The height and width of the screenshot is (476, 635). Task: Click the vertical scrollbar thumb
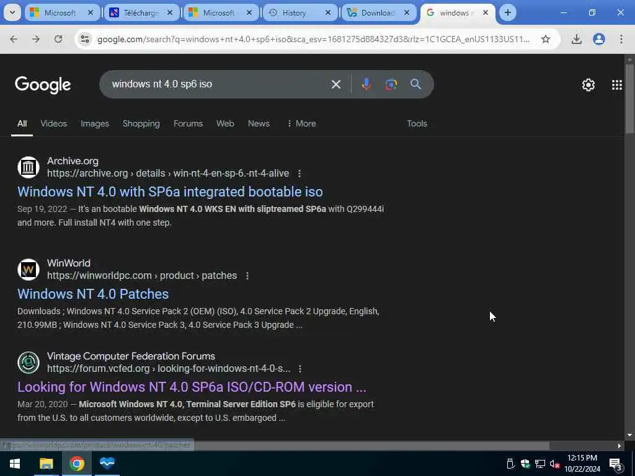click(629, 98)
